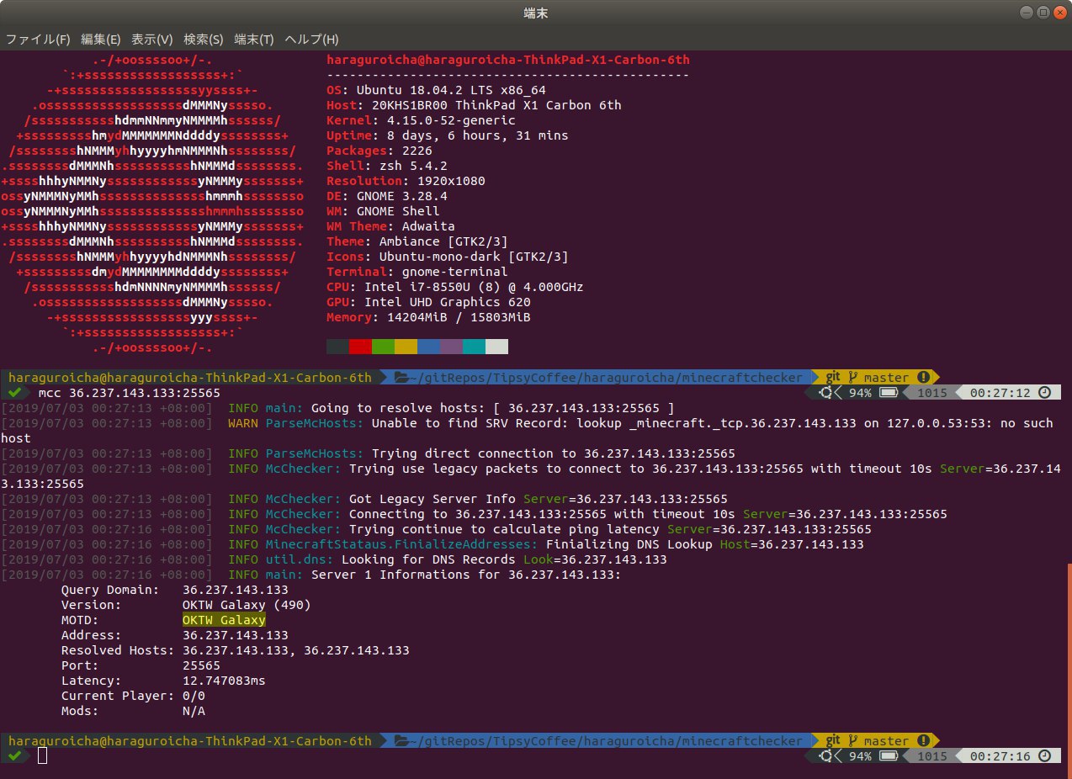Minimize the 端末 terminal window
Screen dimensions: 1072x779
click(1026, 12)
